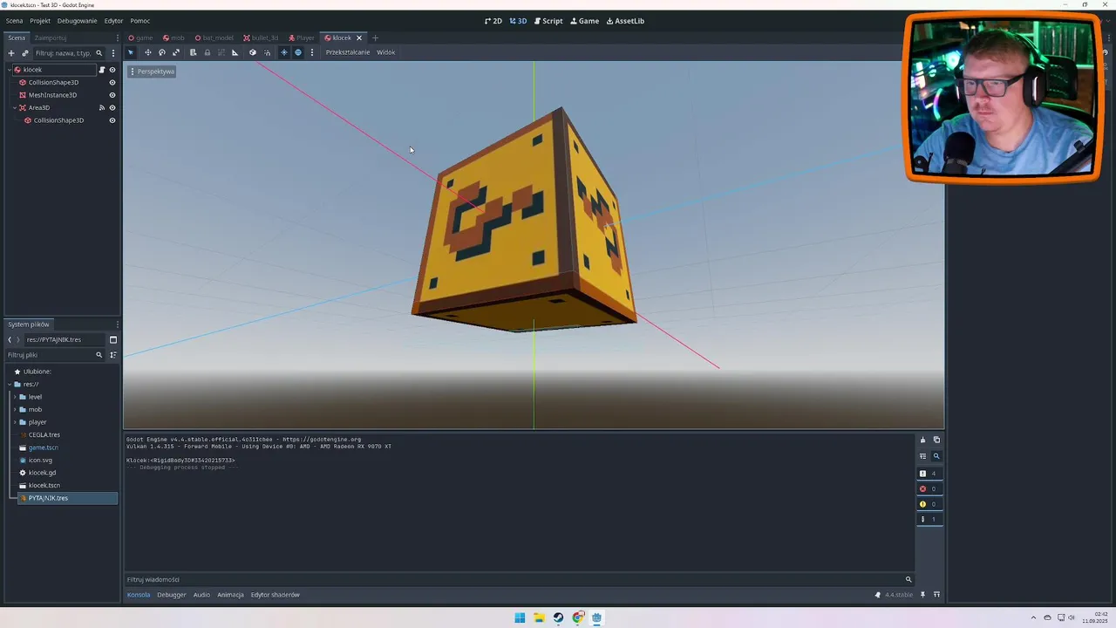1116x628 pixels.
Task: Hide the first CollisionShape3D node
Action: click(x=112, y=83)
